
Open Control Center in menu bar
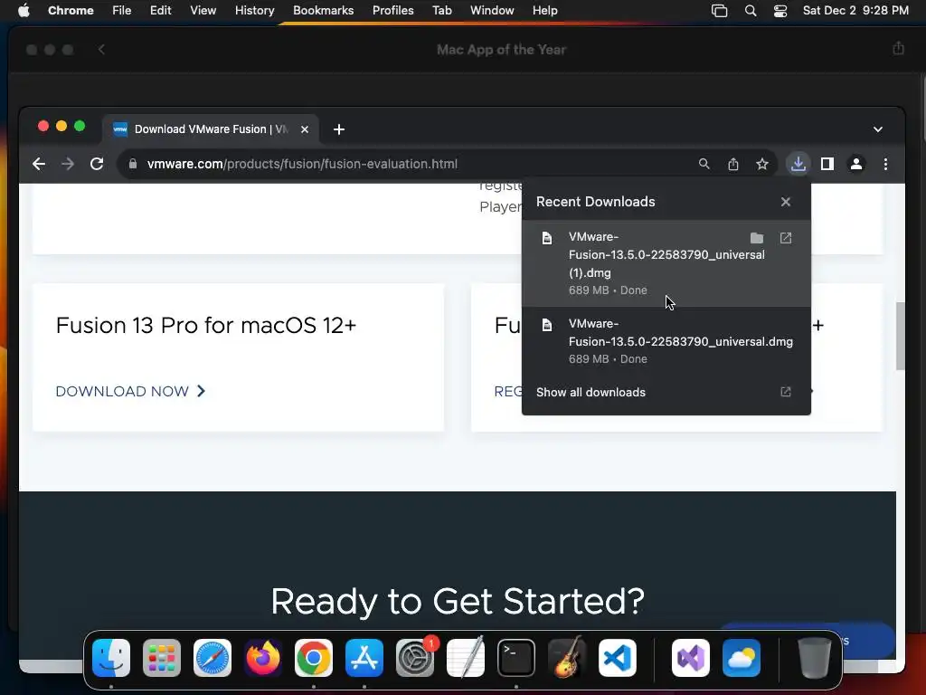780,11
